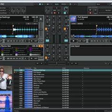
Task: Open the third effect selector dropdown at top left
Action: [x=5, y=13]
